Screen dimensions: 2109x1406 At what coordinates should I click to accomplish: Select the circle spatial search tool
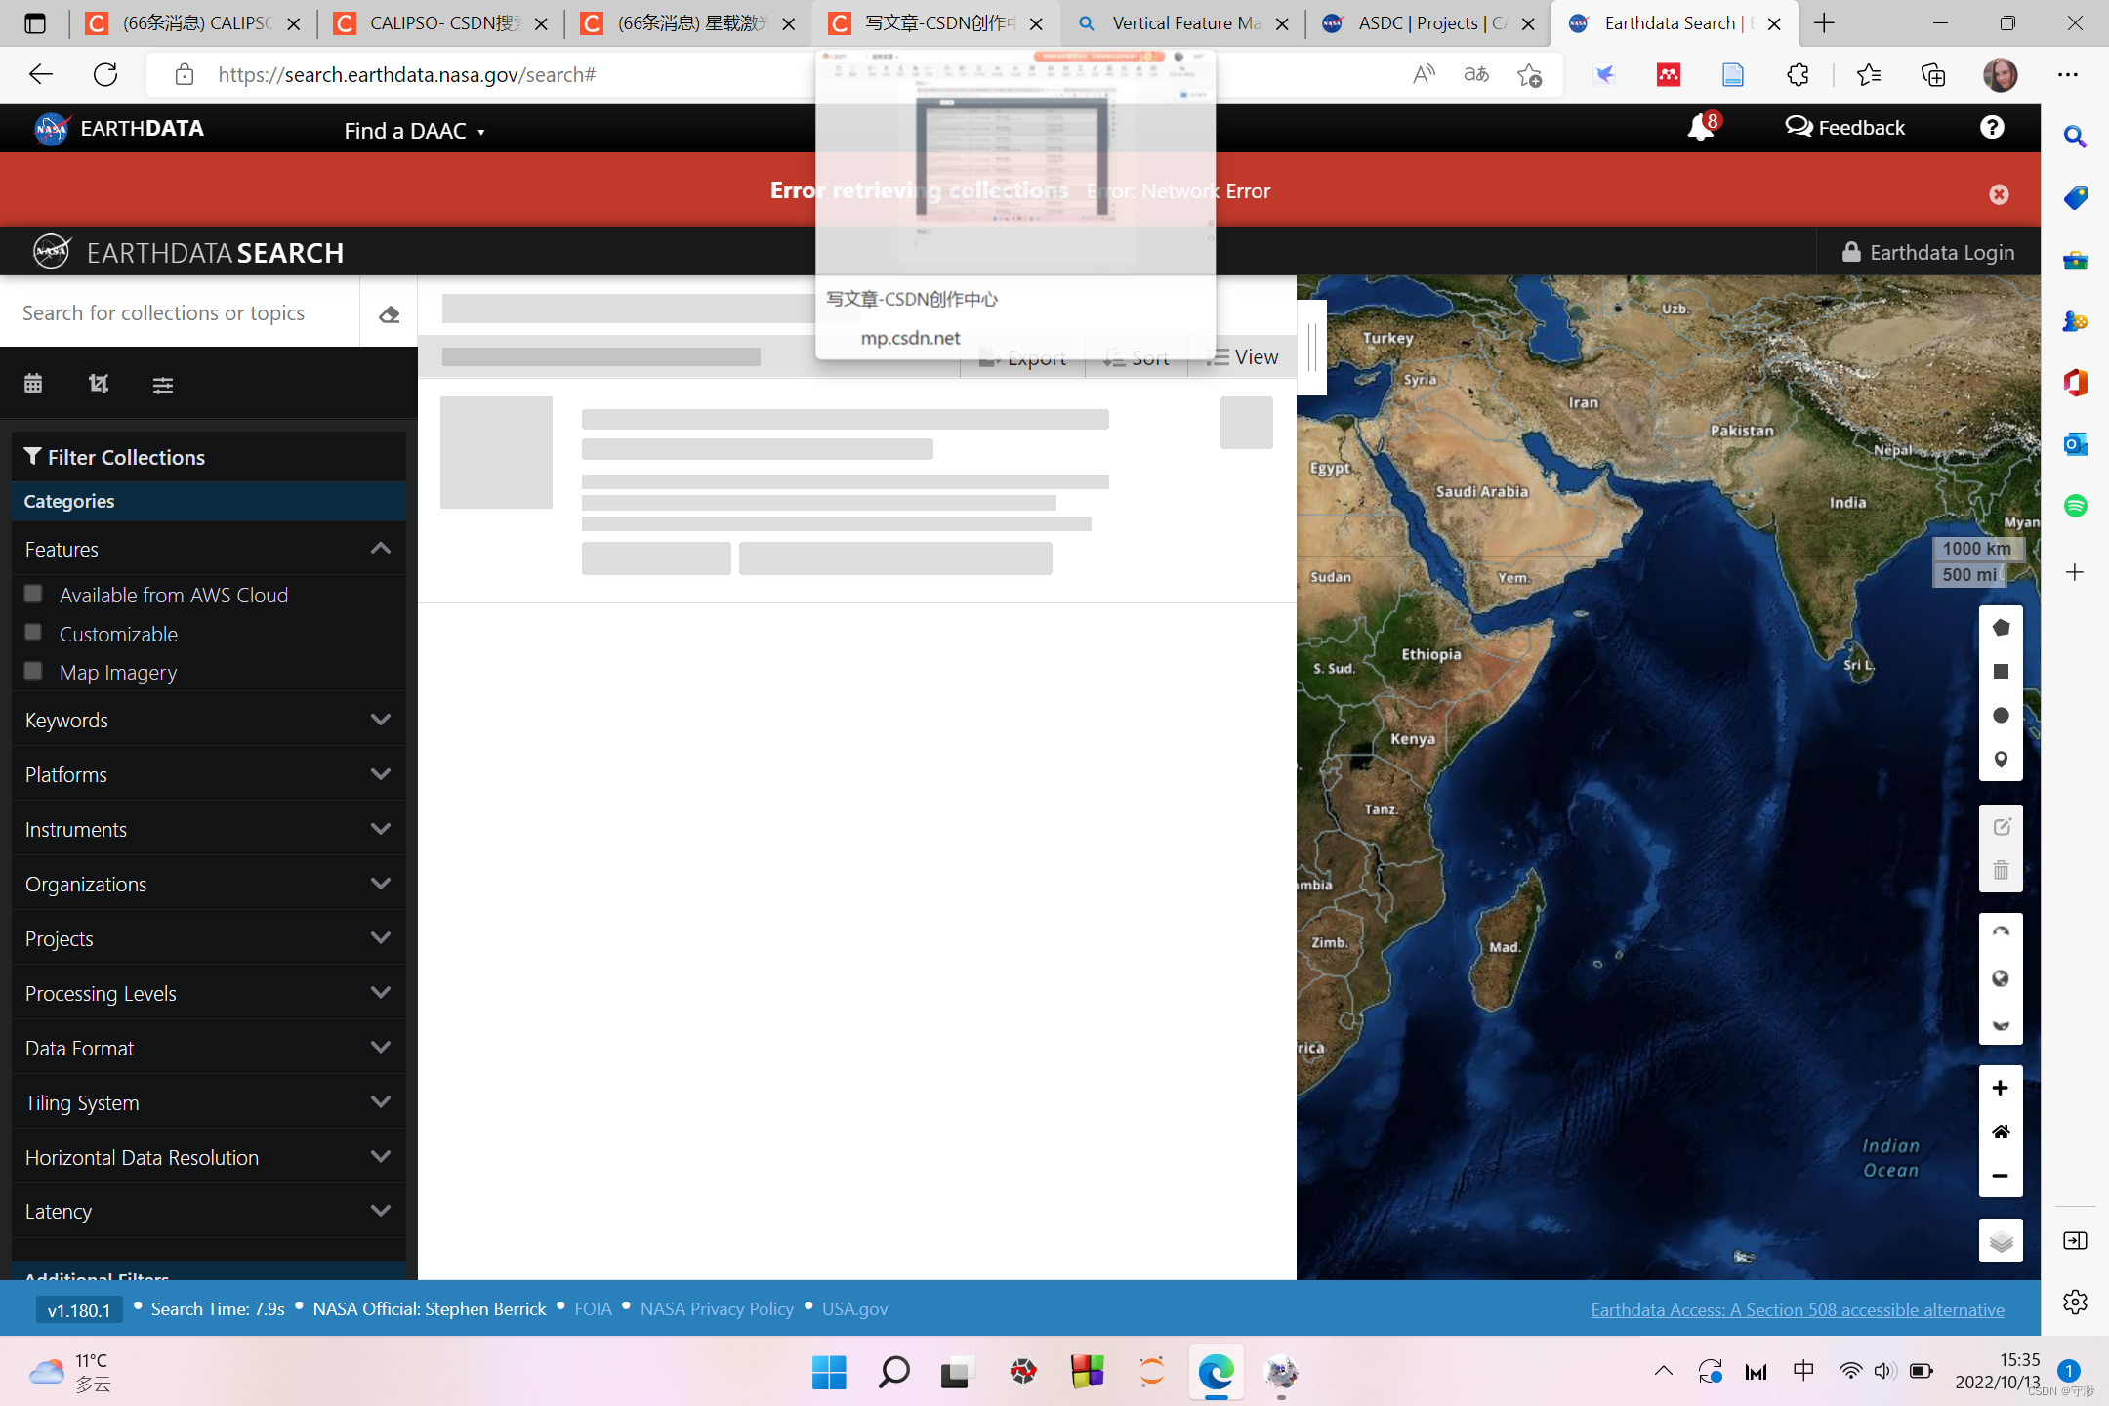2001,716
